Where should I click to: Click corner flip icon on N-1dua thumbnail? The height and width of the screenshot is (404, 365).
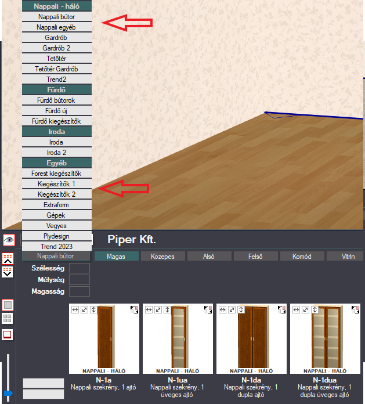pos(356,310)
